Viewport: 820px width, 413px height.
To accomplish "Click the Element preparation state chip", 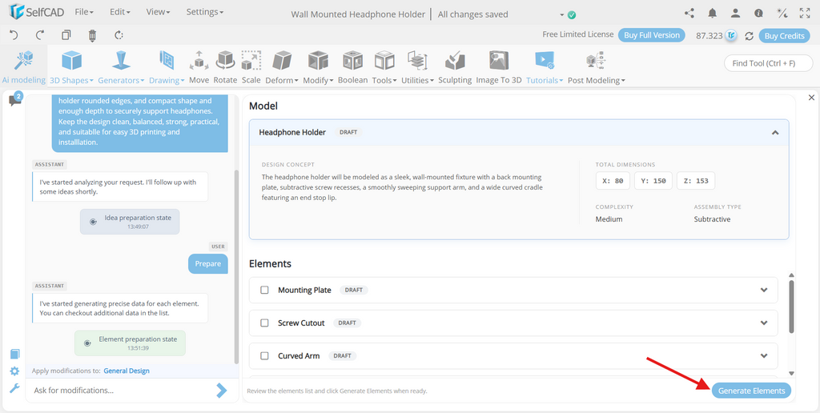I will click(130, 343).
